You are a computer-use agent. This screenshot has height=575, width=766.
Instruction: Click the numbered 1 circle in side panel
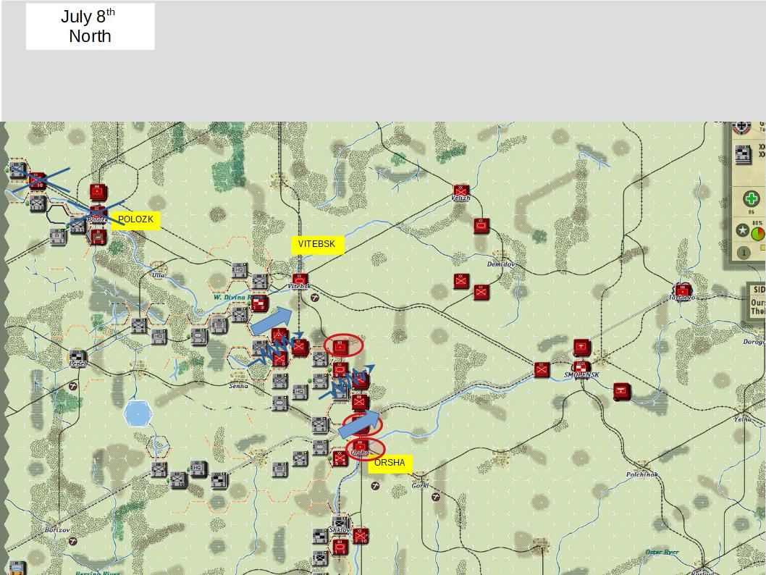[744, 253]
